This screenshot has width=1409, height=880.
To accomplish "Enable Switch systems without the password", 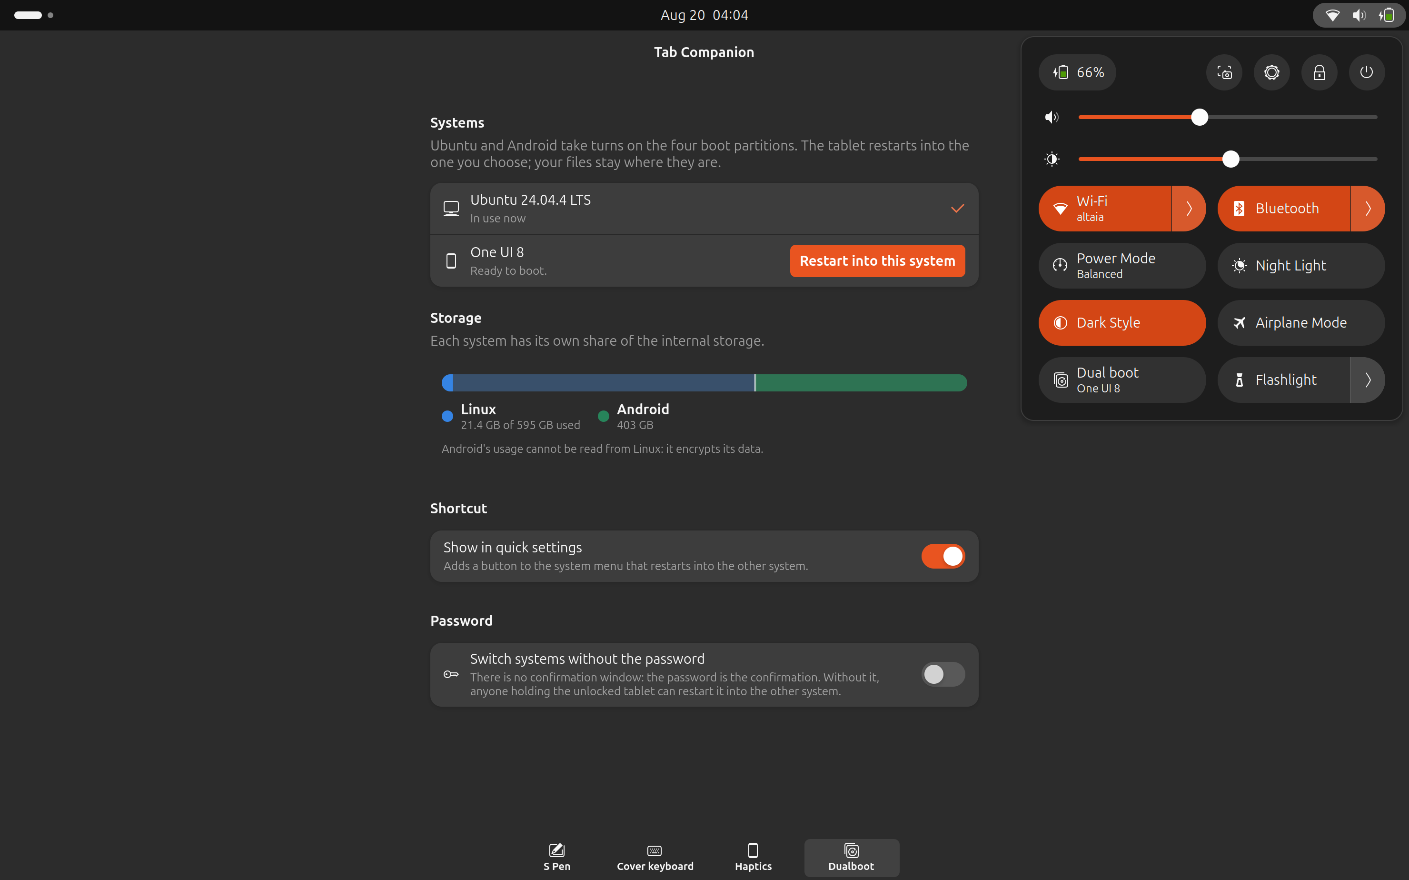I will coord(943,674).
